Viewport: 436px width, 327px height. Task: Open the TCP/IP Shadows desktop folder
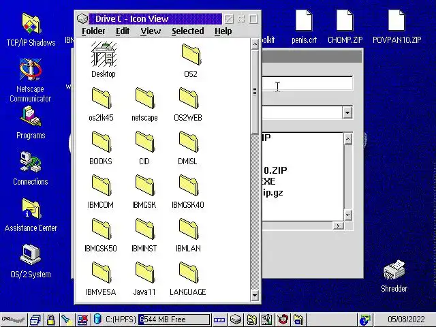click(31, 23)
